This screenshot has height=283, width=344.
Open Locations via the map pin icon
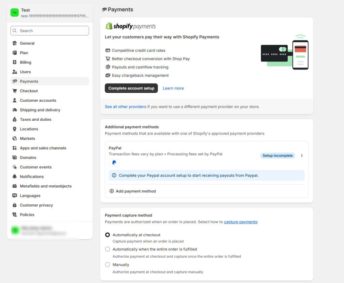(x=14, y=129)
